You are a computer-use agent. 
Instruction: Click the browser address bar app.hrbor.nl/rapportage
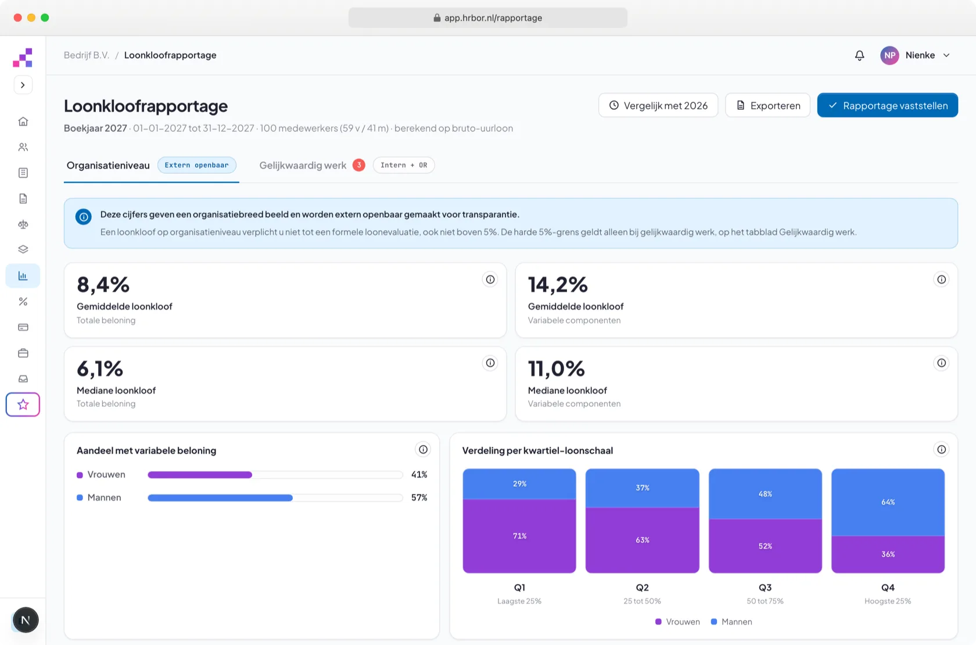pos(488,17)
